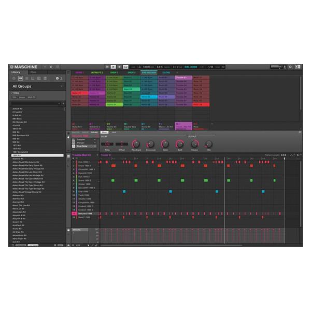Select the Loops type tag
The width and height of the screenshot is (311, 311).
22,97
